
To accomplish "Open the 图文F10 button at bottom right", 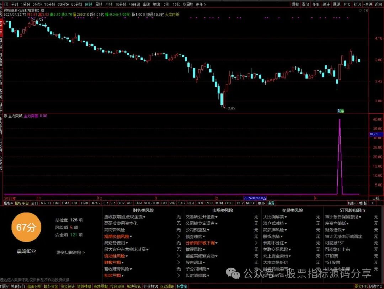I will 361,286.
